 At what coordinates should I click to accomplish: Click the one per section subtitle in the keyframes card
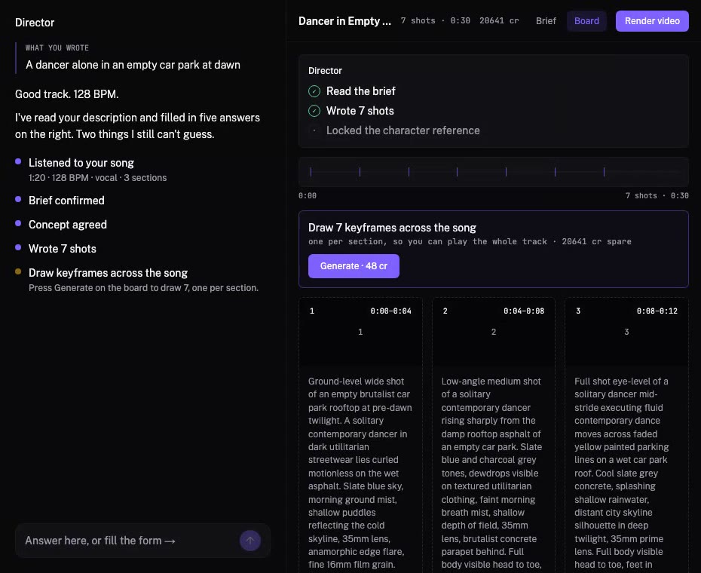[x=470, y=241]
